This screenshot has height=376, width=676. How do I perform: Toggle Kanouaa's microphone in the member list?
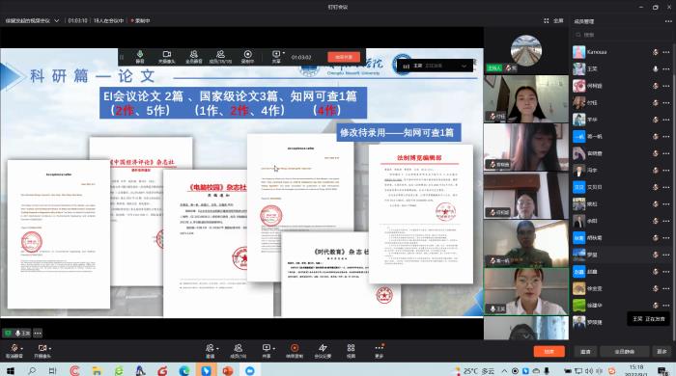656,52
